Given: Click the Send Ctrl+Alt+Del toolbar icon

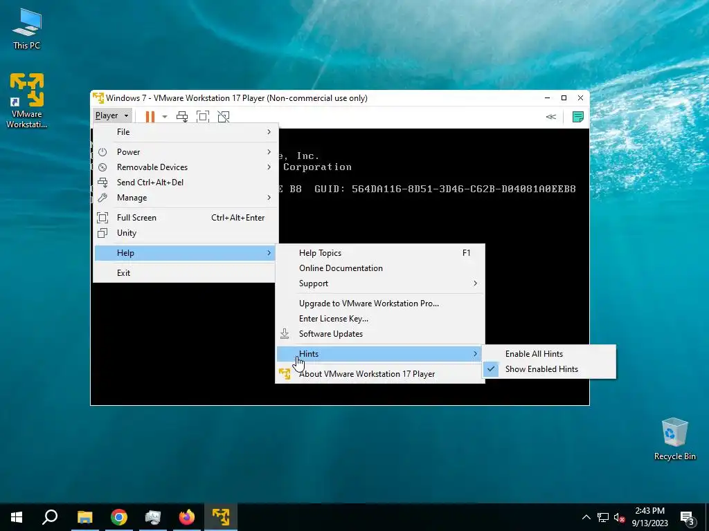Looking at the screenshot, I should tap(182, 116).
